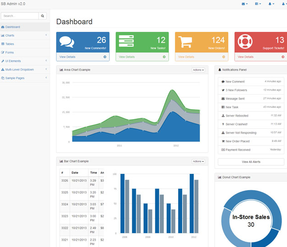Open the Server Not Responding notification
The height and width of the screenshot is (247, 287).
click(x=251, y=132)
